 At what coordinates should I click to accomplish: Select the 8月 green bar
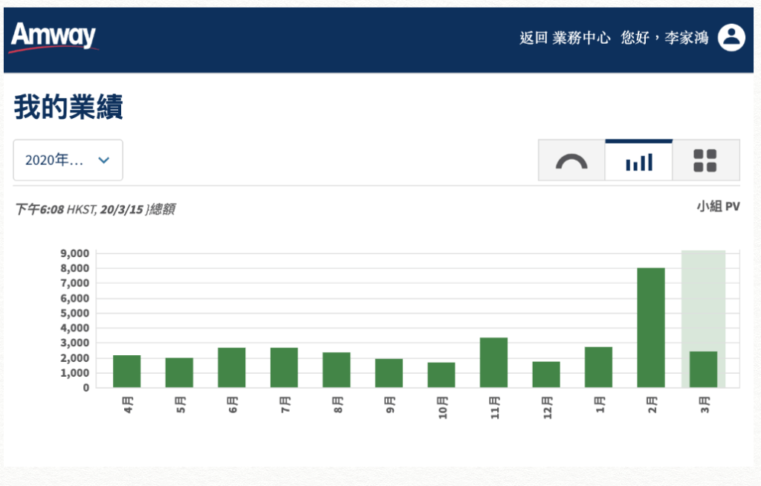(337, 370)
